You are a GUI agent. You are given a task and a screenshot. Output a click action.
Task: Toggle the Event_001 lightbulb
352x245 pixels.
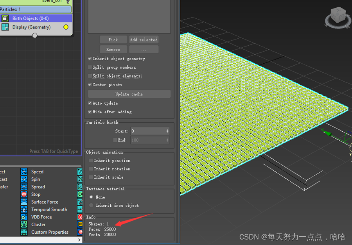68,2
